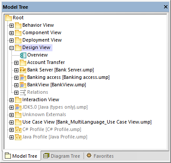Expand the Deployment View node
This screenshot has height=163, width=171.
[x=11, y=41]
